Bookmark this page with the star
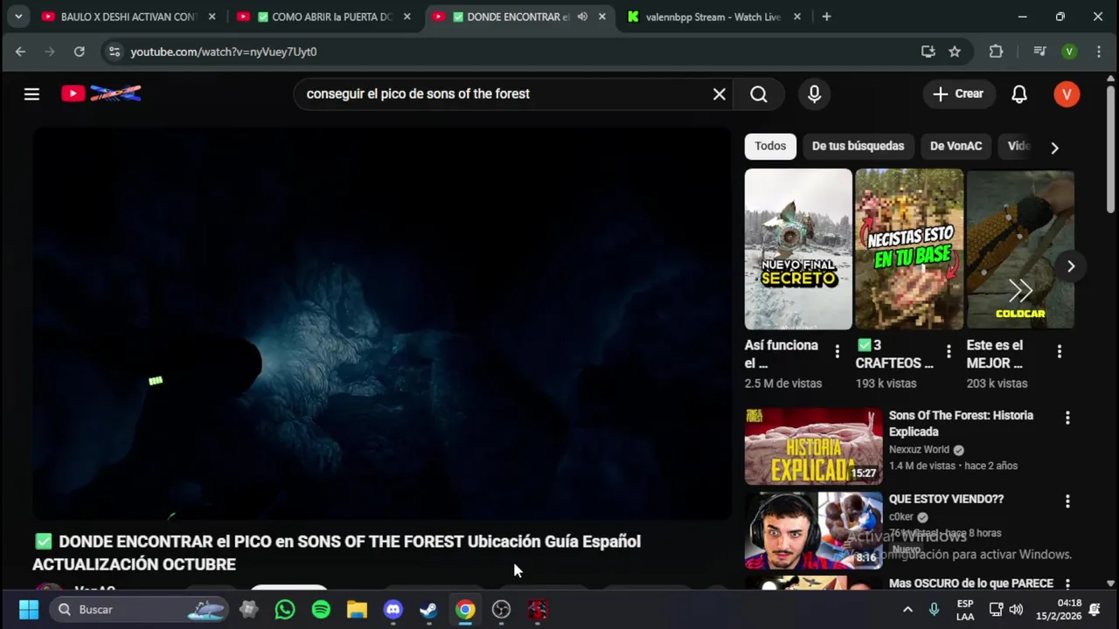Viewport: 1119px width, 629px height. [x=955, y=52]
